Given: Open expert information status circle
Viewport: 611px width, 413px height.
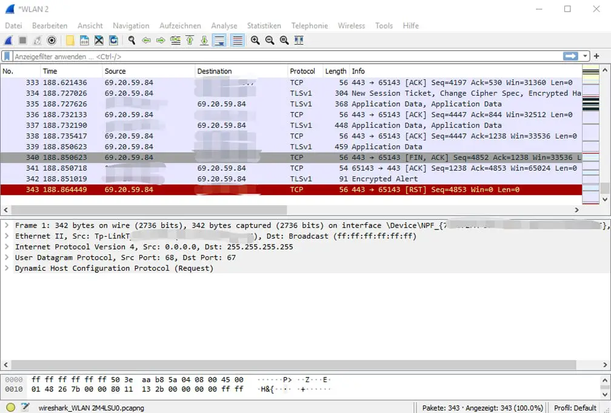Looking at the screenshot, I should [11, 408].
